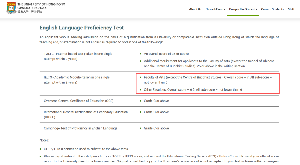Click The University of Hong Kong Graduate School title
The width and height of the screenshot is (300, 165).
pos(41,6)
